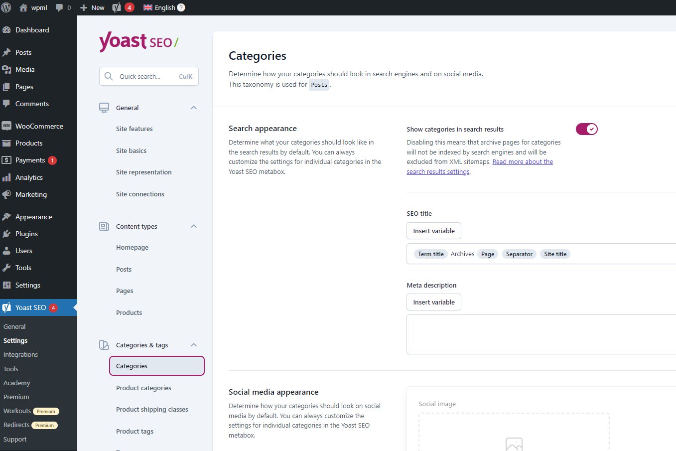Click the WordPress Settings sliders icon

[x=6, y=285]
